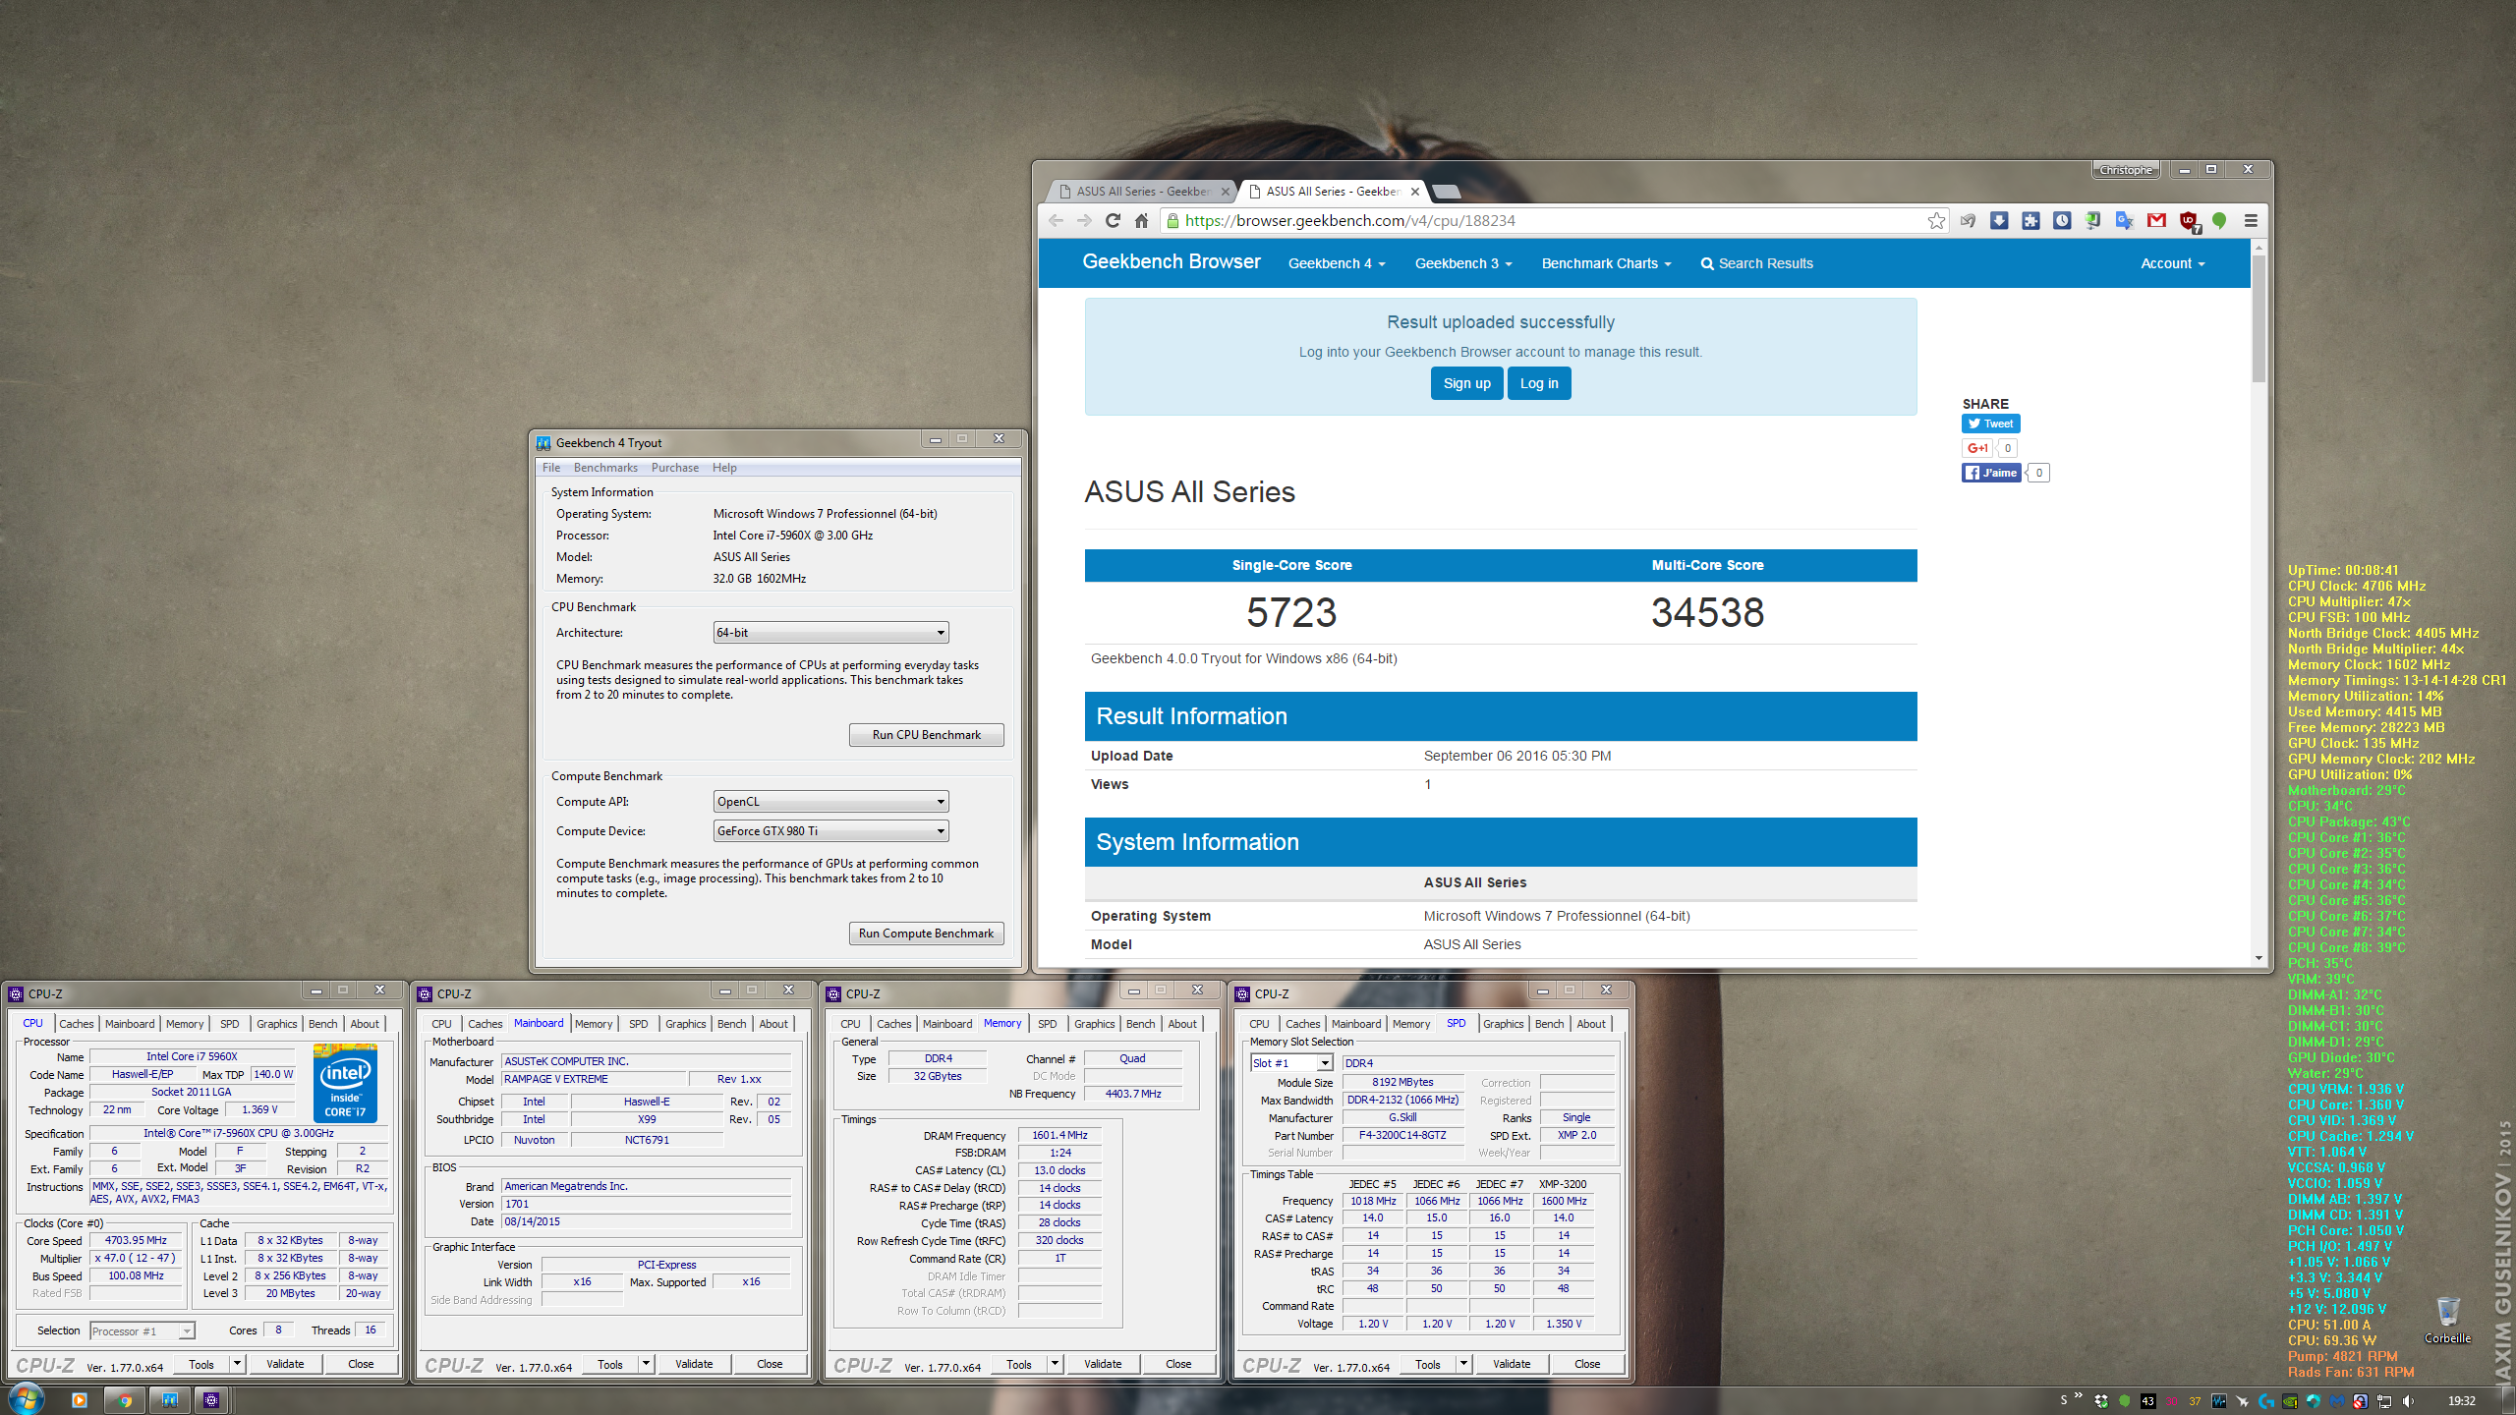Open the Processor #1 selection dropdown
Image resolution: width=2516 pixels, height=1415 pixels.
pos(143,1330)
